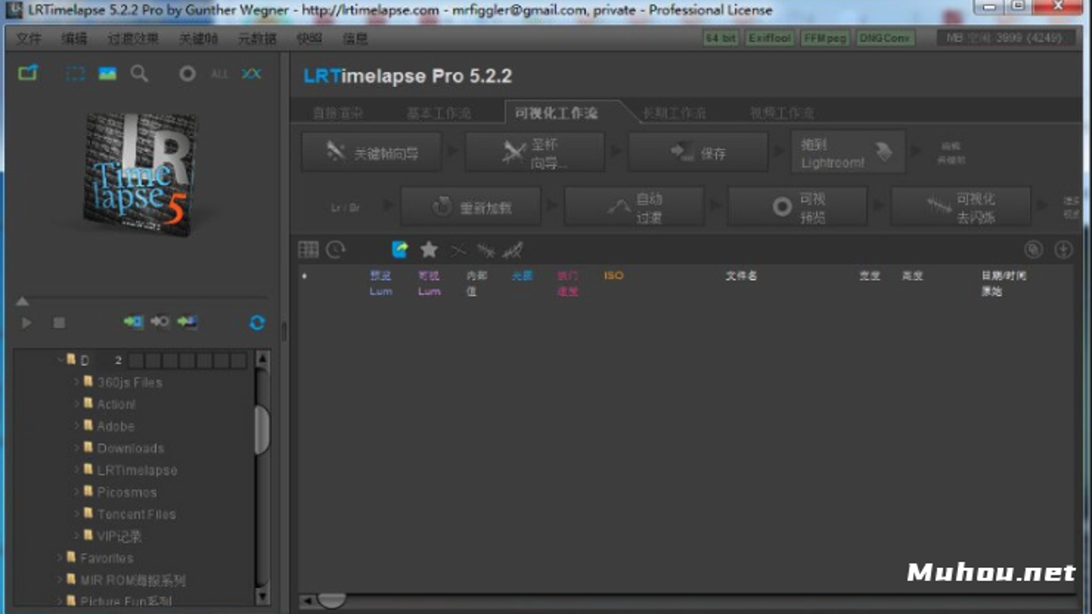This screenshot has height=614, width=1092.
Task: Switch to the 长期工作流 tab
Action: coord(674,113)
